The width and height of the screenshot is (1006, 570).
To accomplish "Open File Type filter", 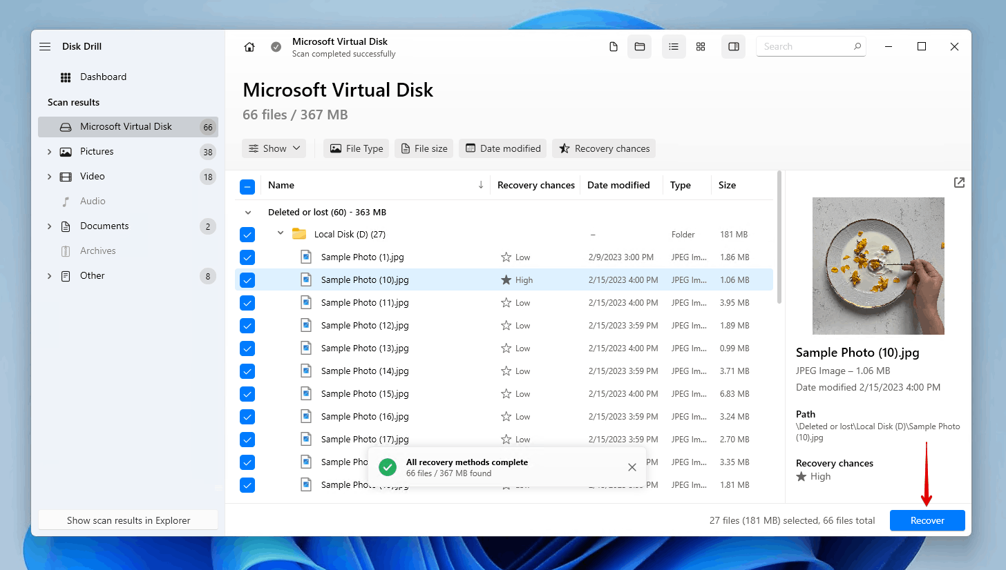I will [x=357, y=148].
